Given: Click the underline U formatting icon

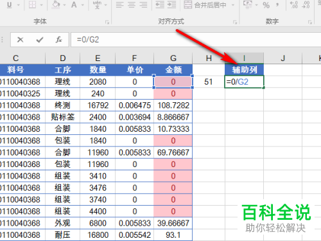Looking at the screenshot, I should point(10,4).
